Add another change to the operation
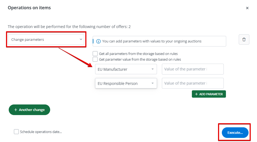 [x=29, y=110]
